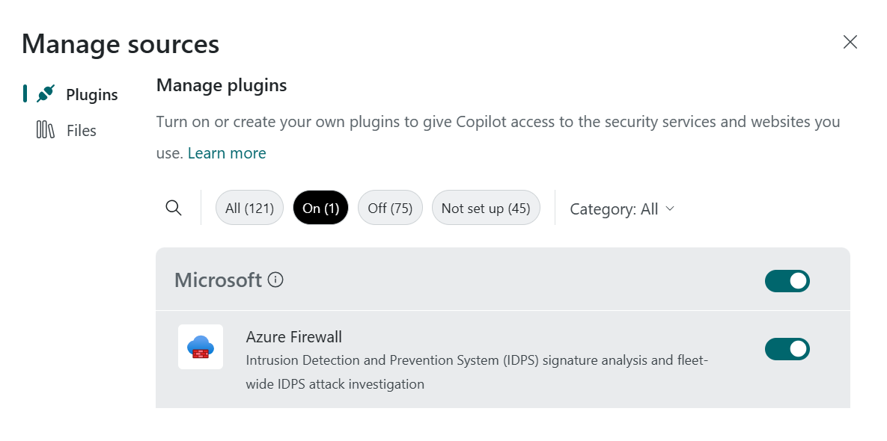Toggle the Microsoft section switch back on
This screenshot has width=887, height=441.
click(787, 280)
